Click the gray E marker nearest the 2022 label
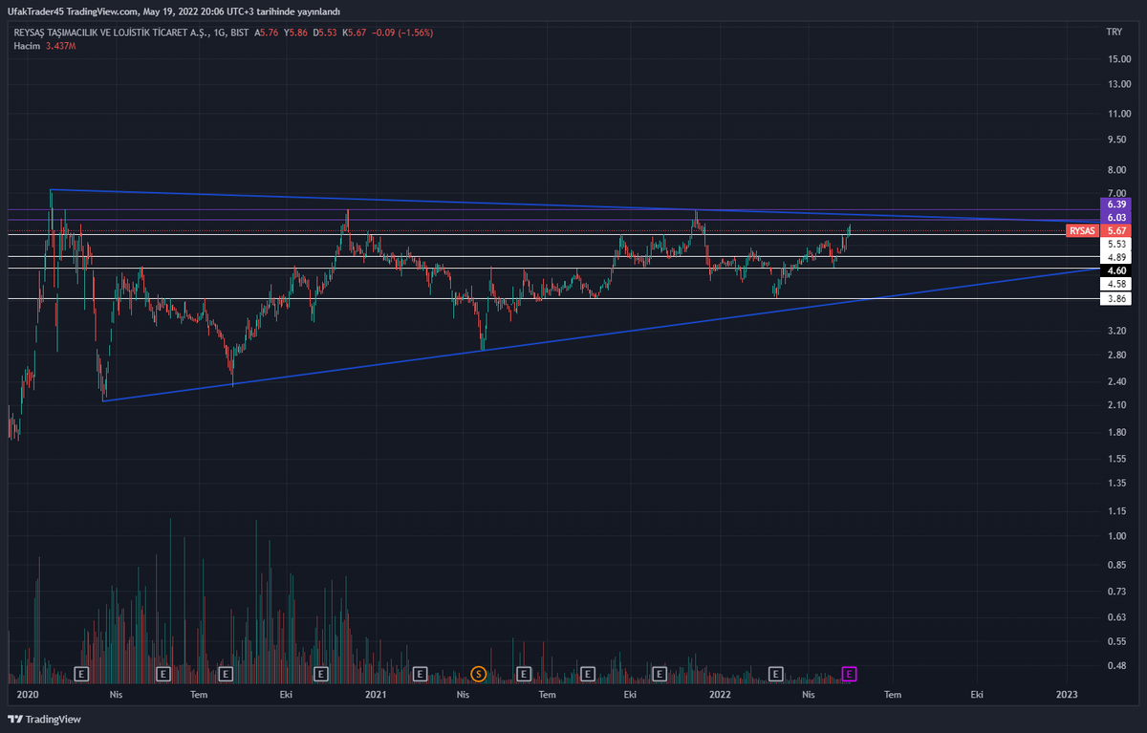 (776, 674)
